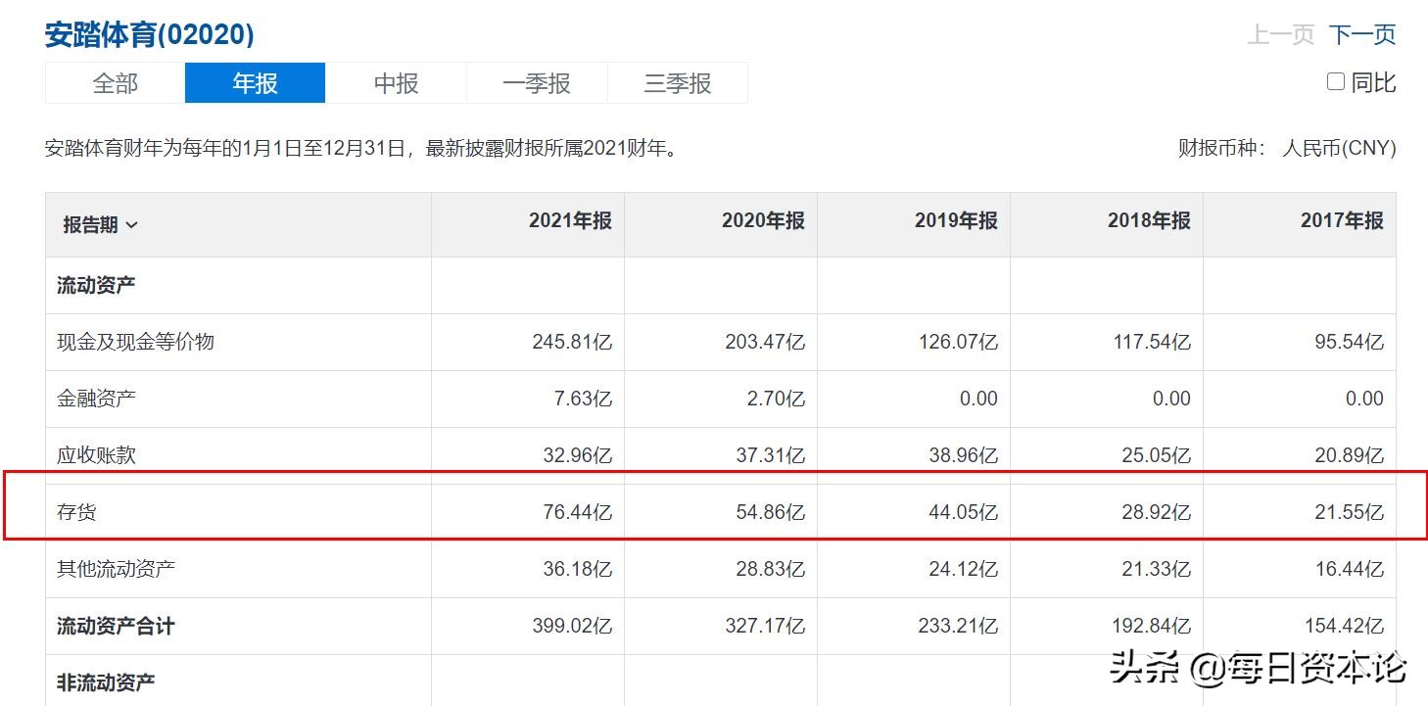The width and height of the screenshot is (1428, 706).
Task: Click the 安踏体育(02020) title
Action: (150, 35)
